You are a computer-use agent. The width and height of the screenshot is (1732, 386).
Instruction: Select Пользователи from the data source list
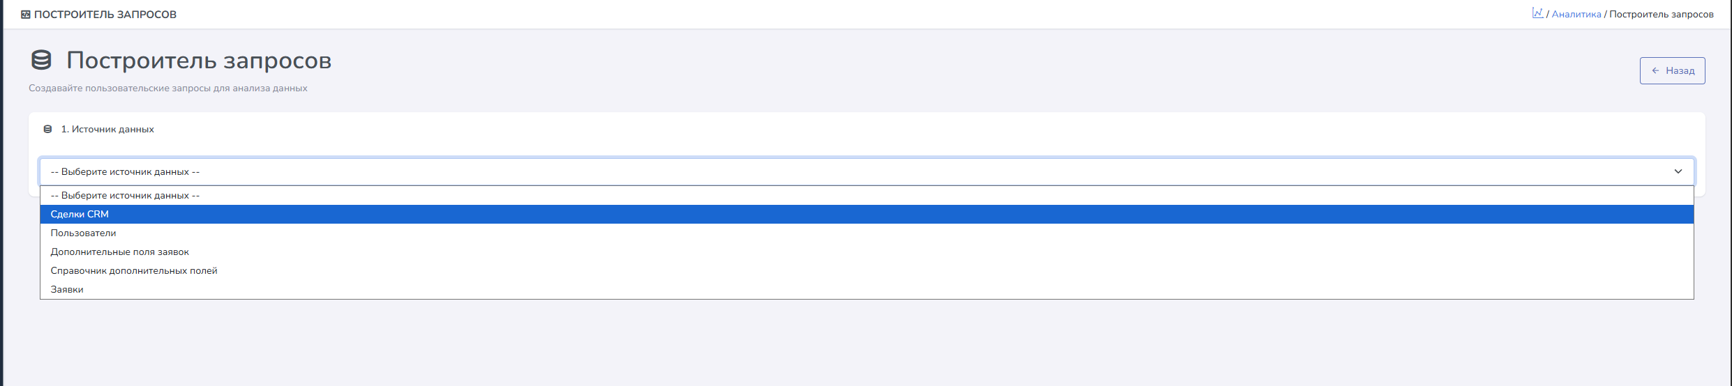click(x=83, y=233)
